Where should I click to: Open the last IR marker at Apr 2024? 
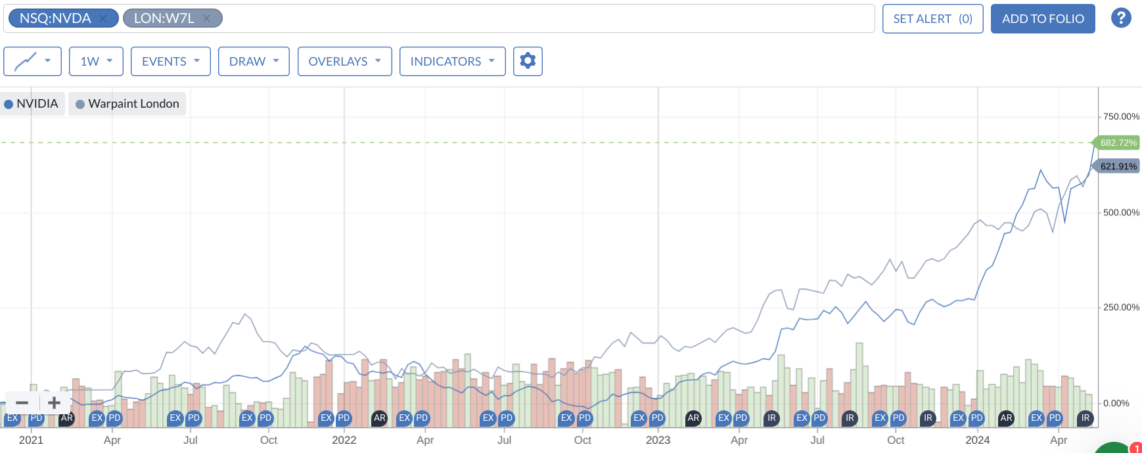tap(1085, 418)
